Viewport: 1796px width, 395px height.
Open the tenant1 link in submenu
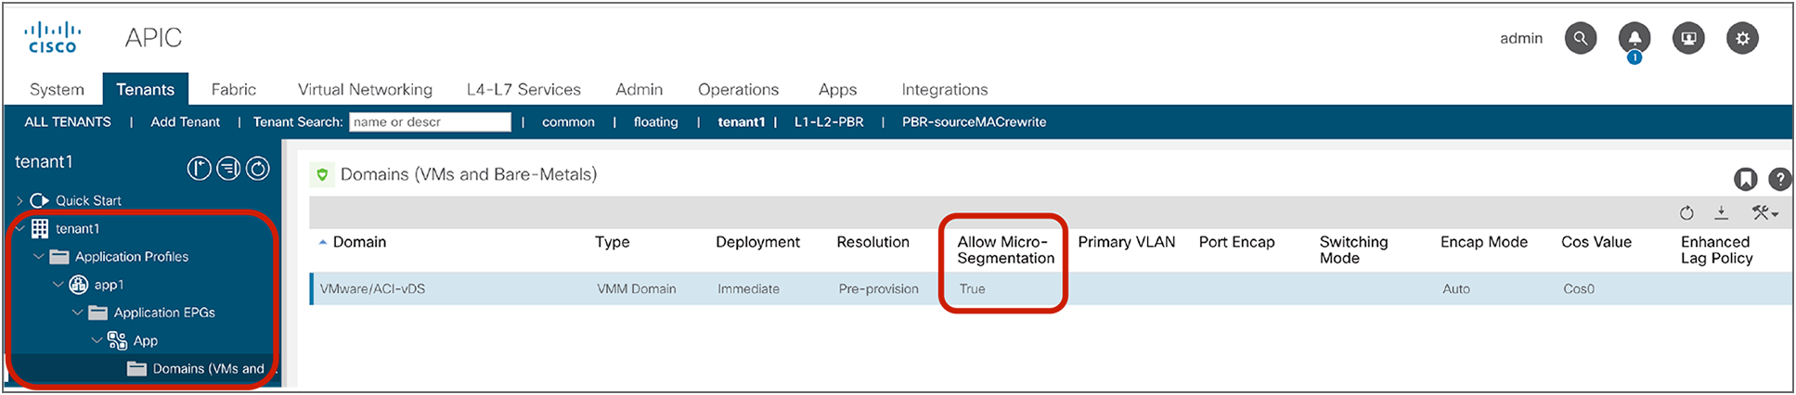[x=741, y=121]
